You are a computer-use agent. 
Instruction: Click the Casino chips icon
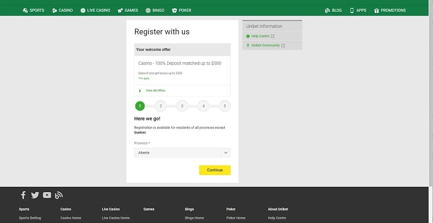tap(54, 11)
